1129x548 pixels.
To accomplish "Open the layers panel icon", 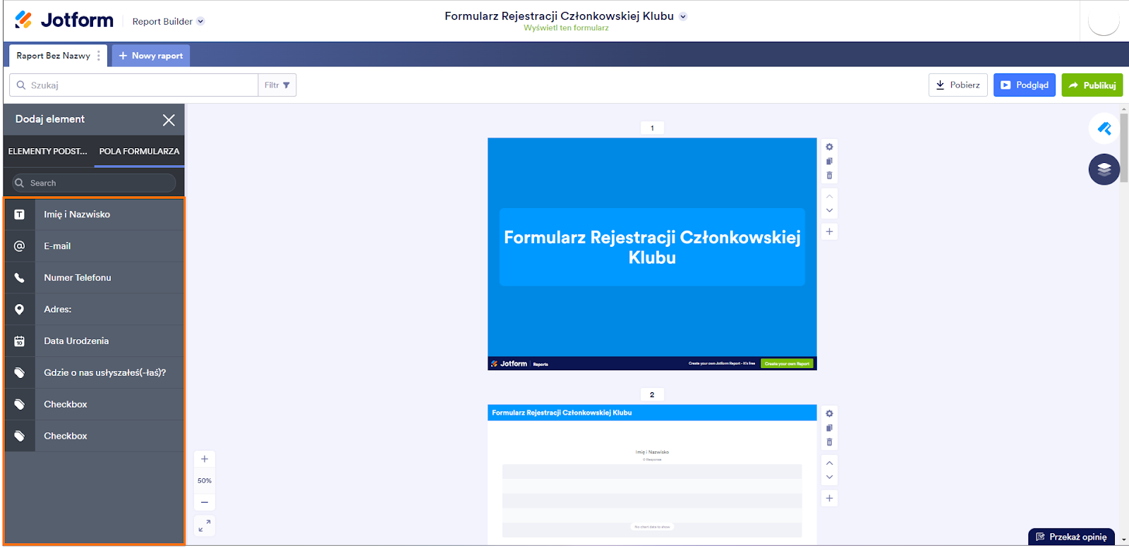I will coord(1104,169).
